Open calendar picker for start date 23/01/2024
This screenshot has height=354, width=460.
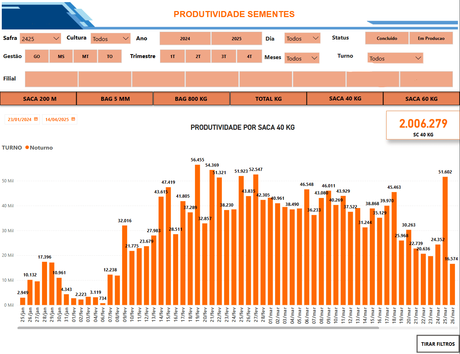click(36, 119)
